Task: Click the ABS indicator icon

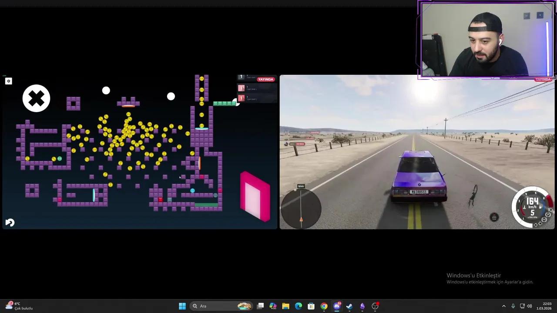Action: [544, 220]
